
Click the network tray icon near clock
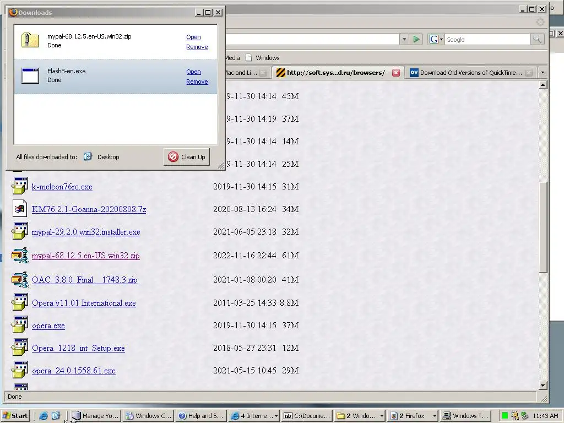[x=525, y=416]
